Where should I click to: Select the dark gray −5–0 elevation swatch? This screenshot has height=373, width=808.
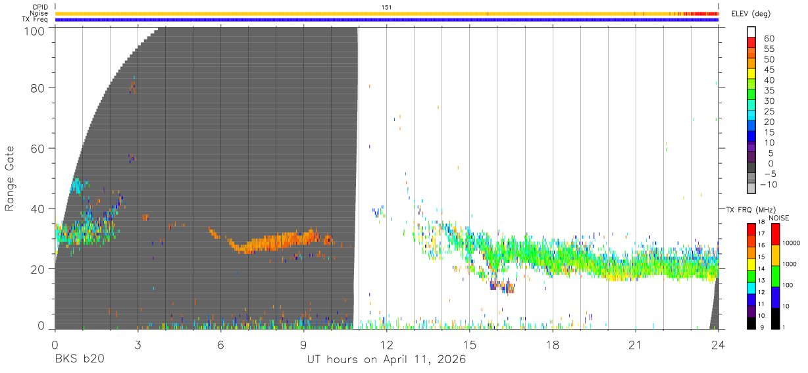tap(751, 168)
